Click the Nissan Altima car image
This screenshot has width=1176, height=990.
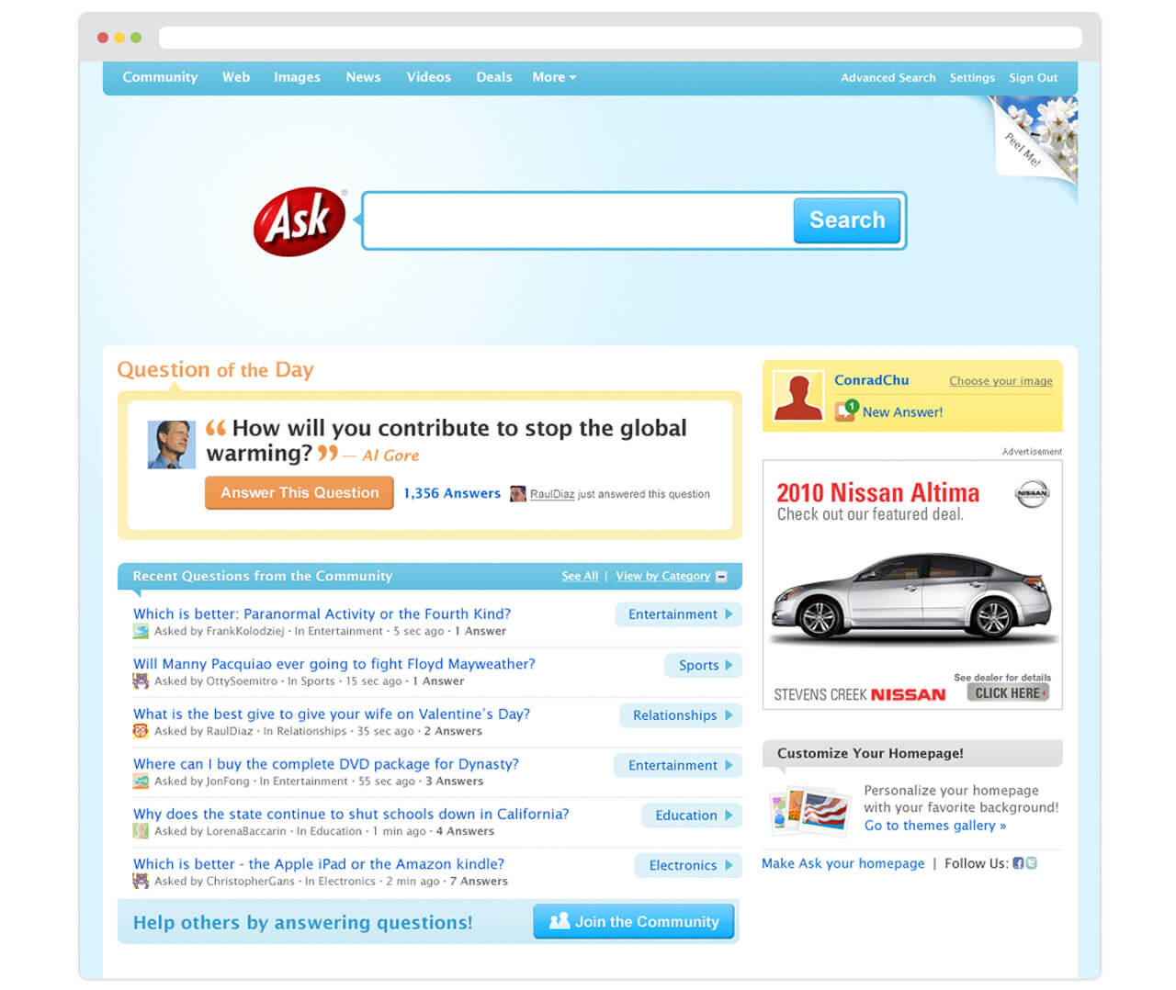tap(913, 597)
